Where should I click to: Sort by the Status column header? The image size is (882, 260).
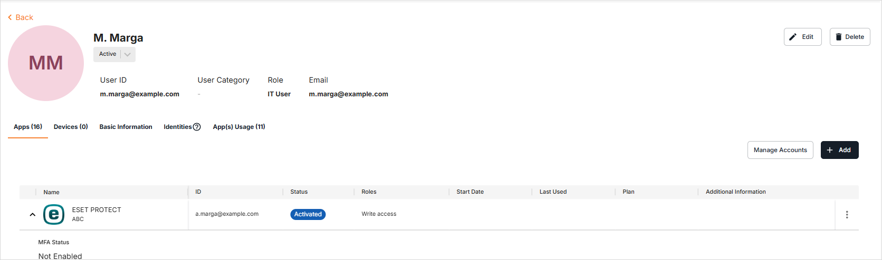(299, 192)
